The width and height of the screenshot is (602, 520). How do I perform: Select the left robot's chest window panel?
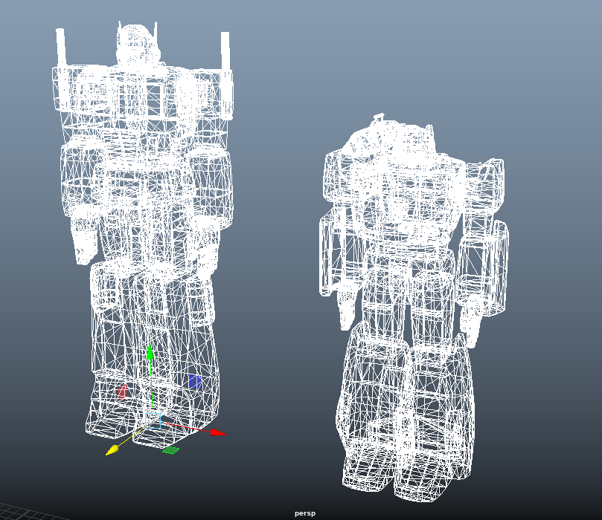coord(153,98)
